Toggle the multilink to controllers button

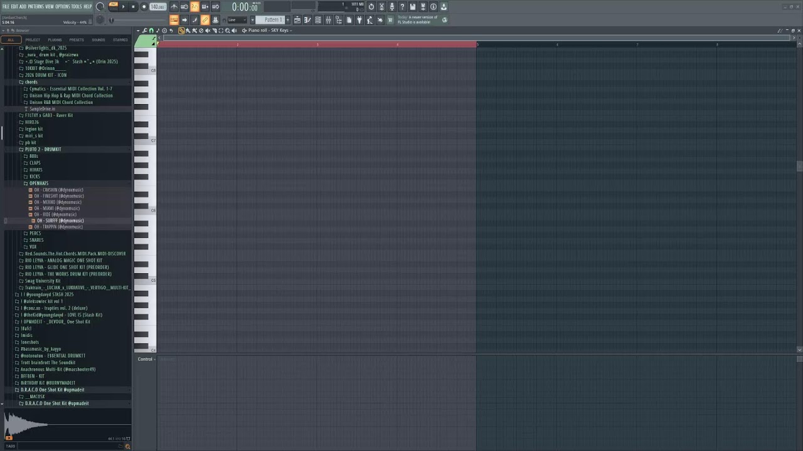point(205,20)
